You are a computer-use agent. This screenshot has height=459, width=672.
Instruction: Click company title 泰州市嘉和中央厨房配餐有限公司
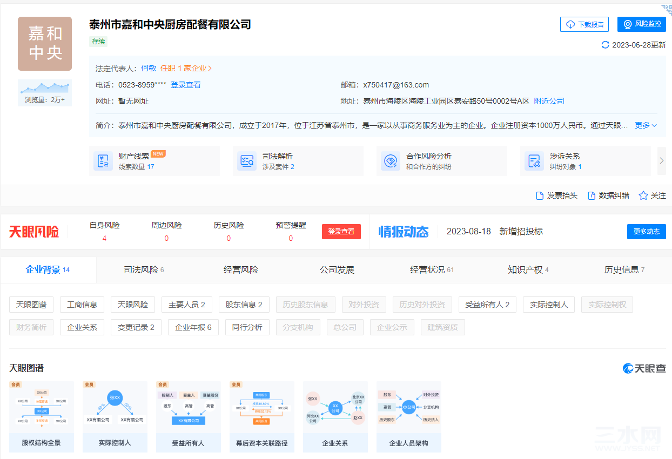(x=170, y=24)
